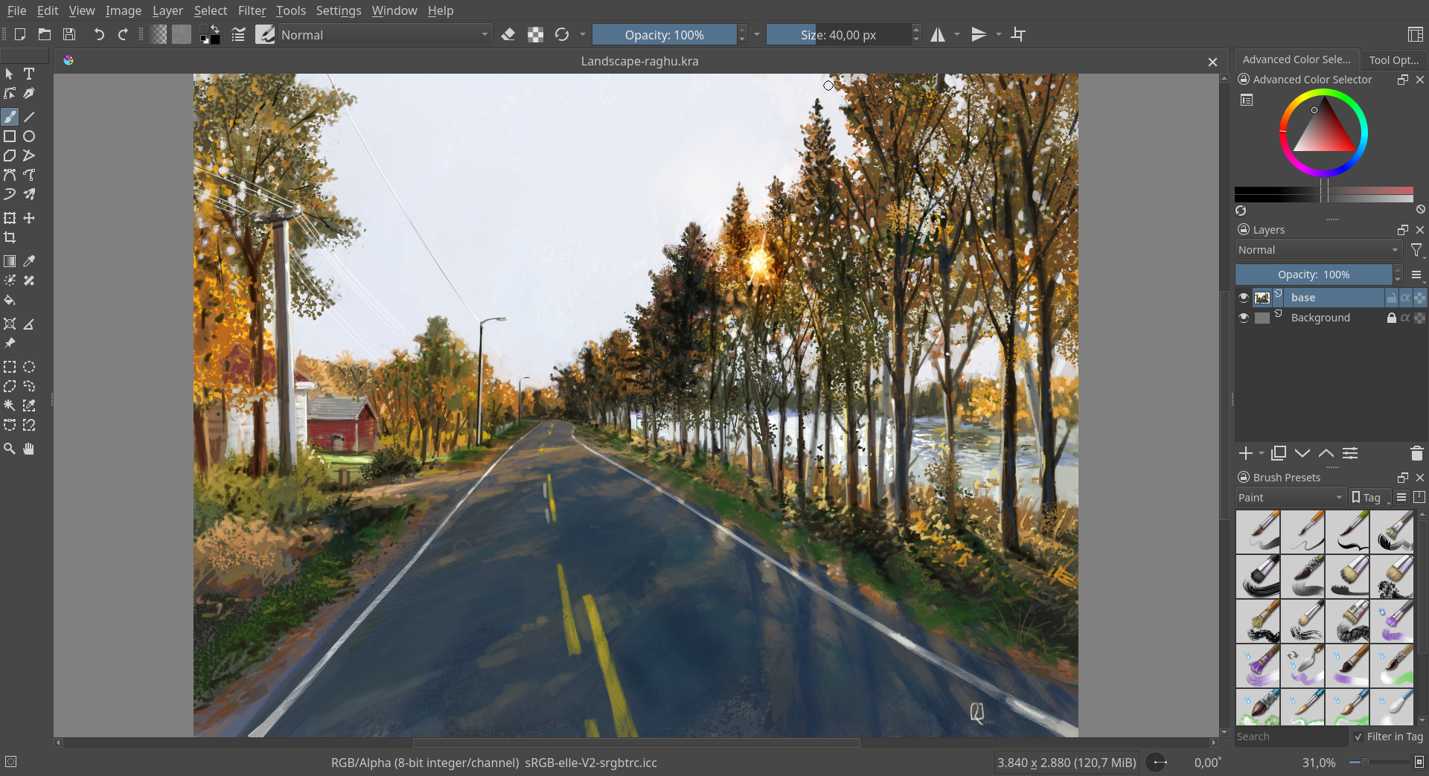Screen dimensions: 1429x776
Task: Hide the Background layer
Action: tap(1244, 318)
